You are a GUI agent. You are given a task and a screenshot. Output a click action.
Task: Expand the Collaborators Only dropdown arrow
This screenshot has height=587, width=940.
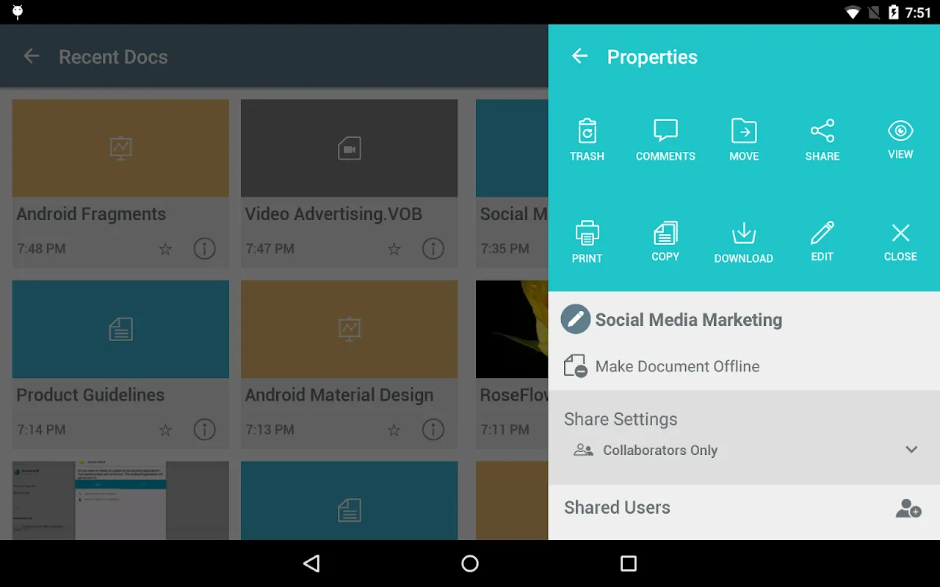coord(911,450)
